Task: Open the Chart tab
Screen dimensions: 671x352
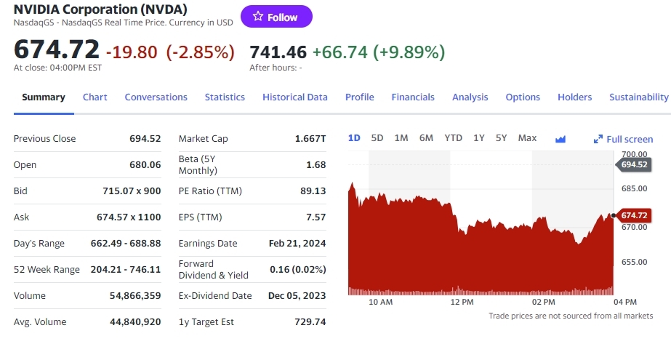Action: point(95,97)
